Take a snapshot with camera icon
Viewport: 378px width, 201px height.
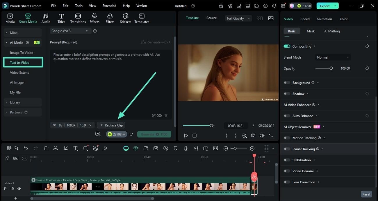coord(253,135)
